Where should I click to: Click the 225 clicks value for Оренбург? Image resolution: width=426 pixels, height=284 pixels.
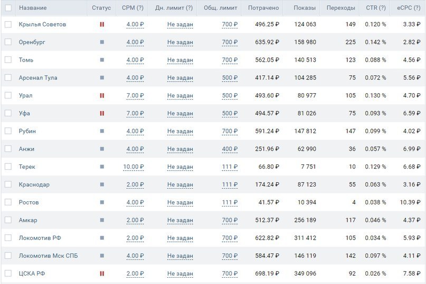click(351, 42)
